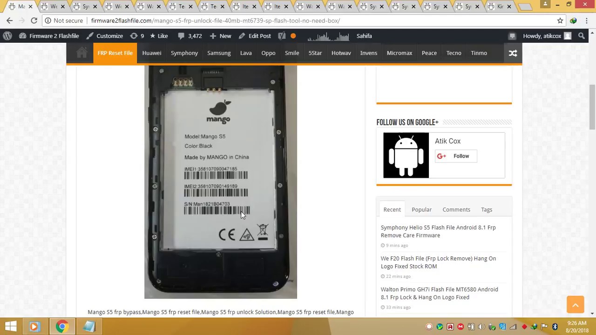
Task: Open the 3,472 comments awaiting moderation
Action: 190,36
